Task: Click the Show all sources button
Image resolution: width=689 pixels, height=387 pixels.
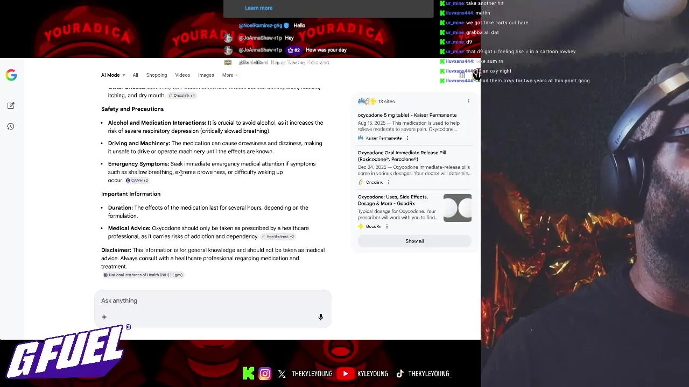Action: pyautogui.click(x=414, y=241)
